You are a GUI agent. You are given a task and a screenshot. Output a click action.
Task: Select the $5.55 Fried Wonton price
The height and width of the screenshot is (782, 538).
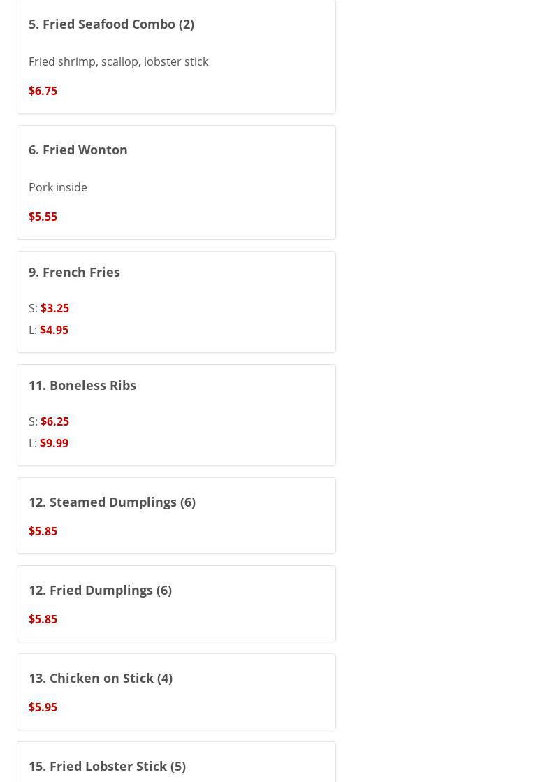point(43,217)
